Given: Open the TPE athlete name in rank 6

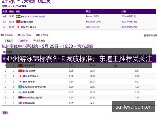Looking at the screenshot, I should coord(28,92).
